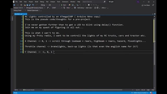Click the green Start debugging button

click(x=64, y=5)
